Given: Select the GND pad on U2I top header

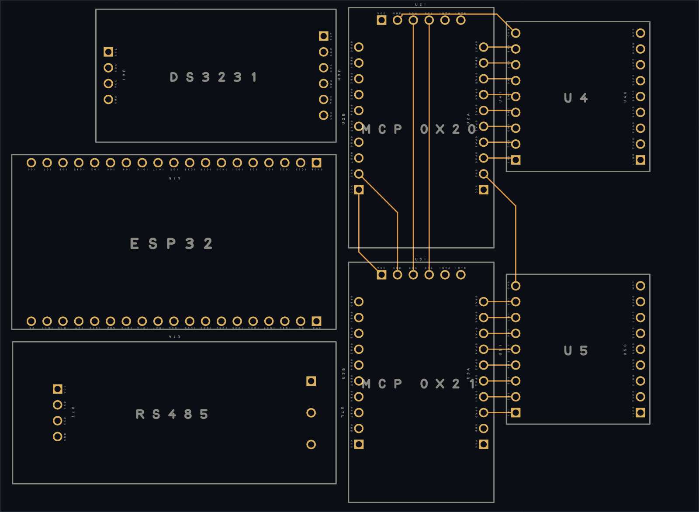Looking at the screenshot, I should (x=397, y=20).
